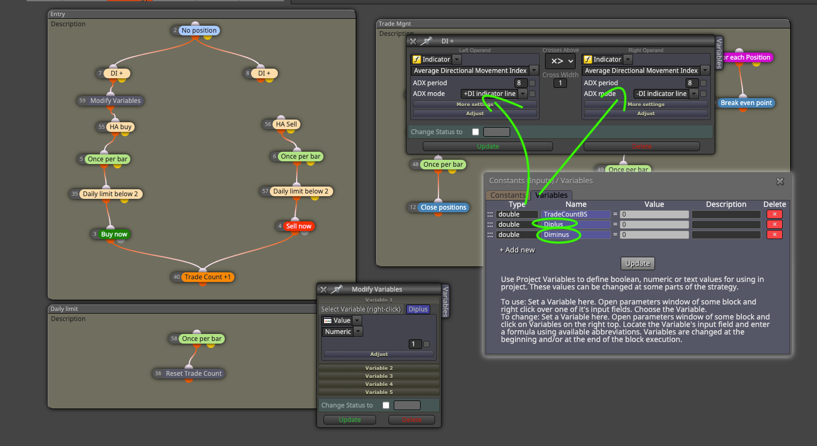Expand Variable 5 section

click(x=379, y=392)
